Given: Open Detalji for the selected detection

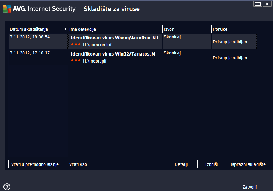Looking at the screenshot, I should click(x=181, y=164).
